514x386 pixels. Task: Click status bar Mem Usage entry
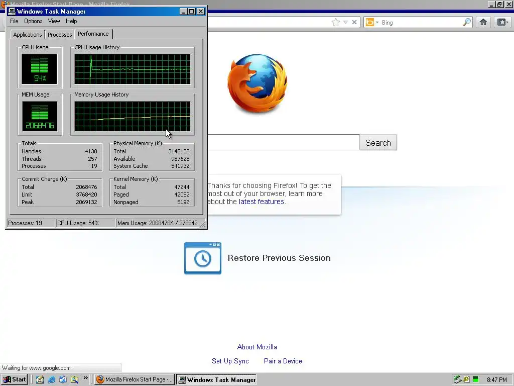tap(158, 223)
